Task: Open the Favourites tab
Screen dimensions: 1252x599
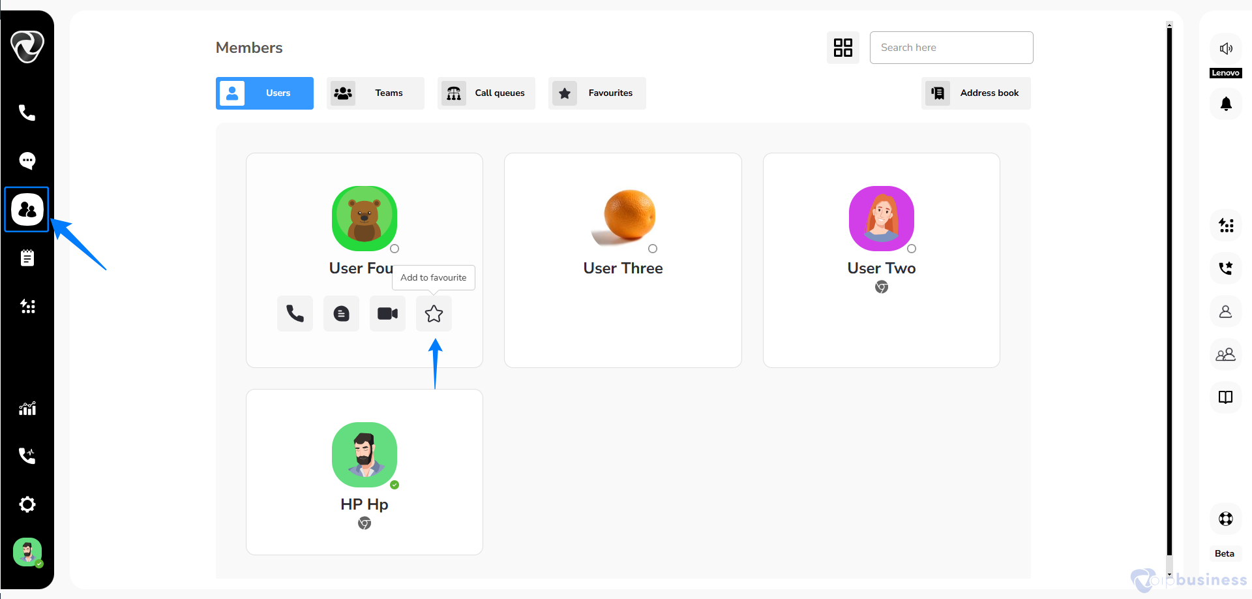Action: 597,93
